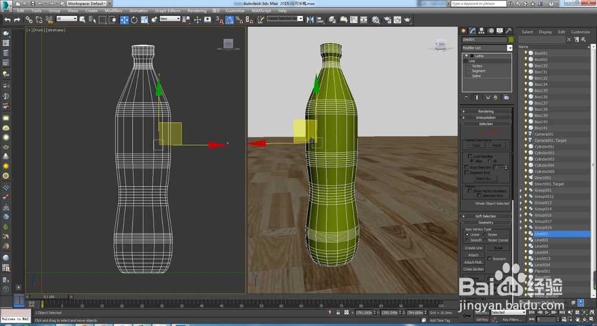Click Pin Stack icon below modifier stack

click(x=466, y=97)
